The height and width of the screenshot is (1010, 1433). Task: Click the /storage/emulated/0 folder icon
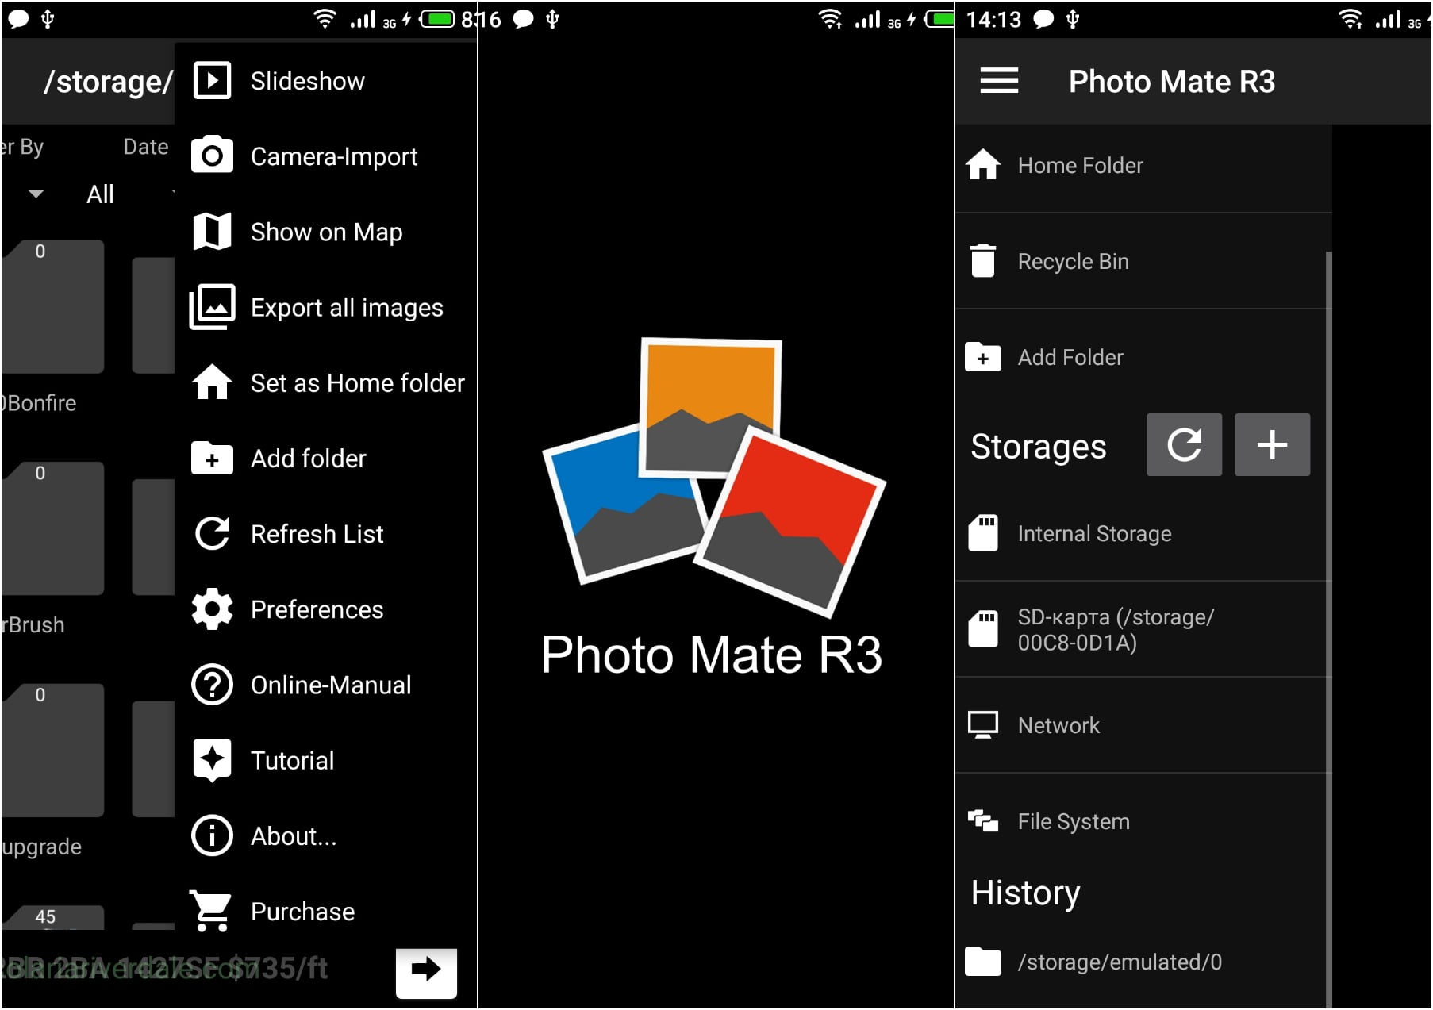(983, 962)
